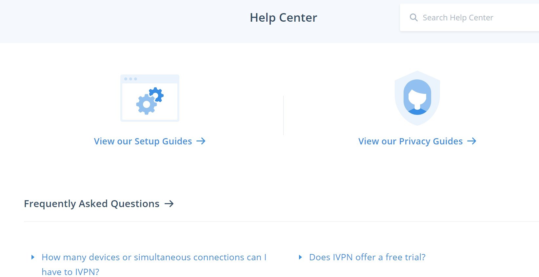Expand the question about simultaneous connections
This screenshot has width=539, height=277.
point(154,257)
